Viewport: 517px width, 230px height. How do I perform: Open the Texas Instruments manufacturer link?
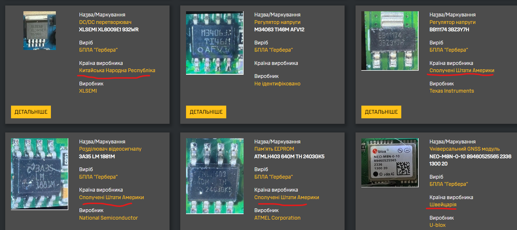coord(451,91)
